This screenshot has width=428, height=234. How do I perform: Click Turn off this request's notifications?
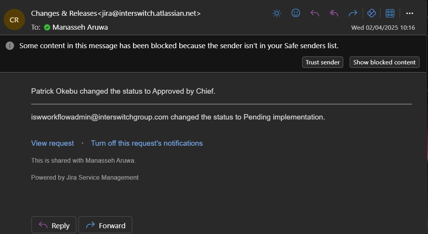(147, 143)
